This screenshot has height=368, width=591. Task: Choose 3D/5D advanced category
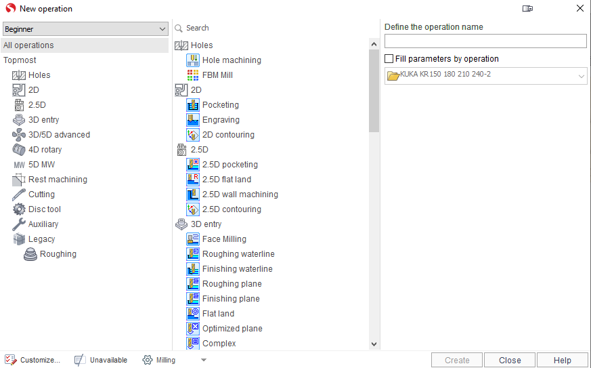51,135
